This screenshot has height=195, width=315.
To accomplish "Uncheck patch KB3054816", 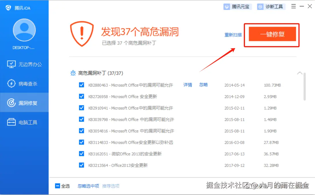I will 81,131.
